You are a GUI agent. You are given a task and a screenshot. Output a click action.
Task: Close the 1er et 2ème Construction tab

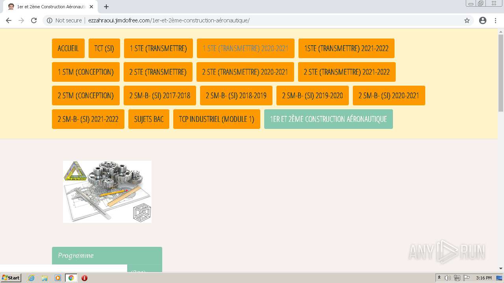coord(91,7)
